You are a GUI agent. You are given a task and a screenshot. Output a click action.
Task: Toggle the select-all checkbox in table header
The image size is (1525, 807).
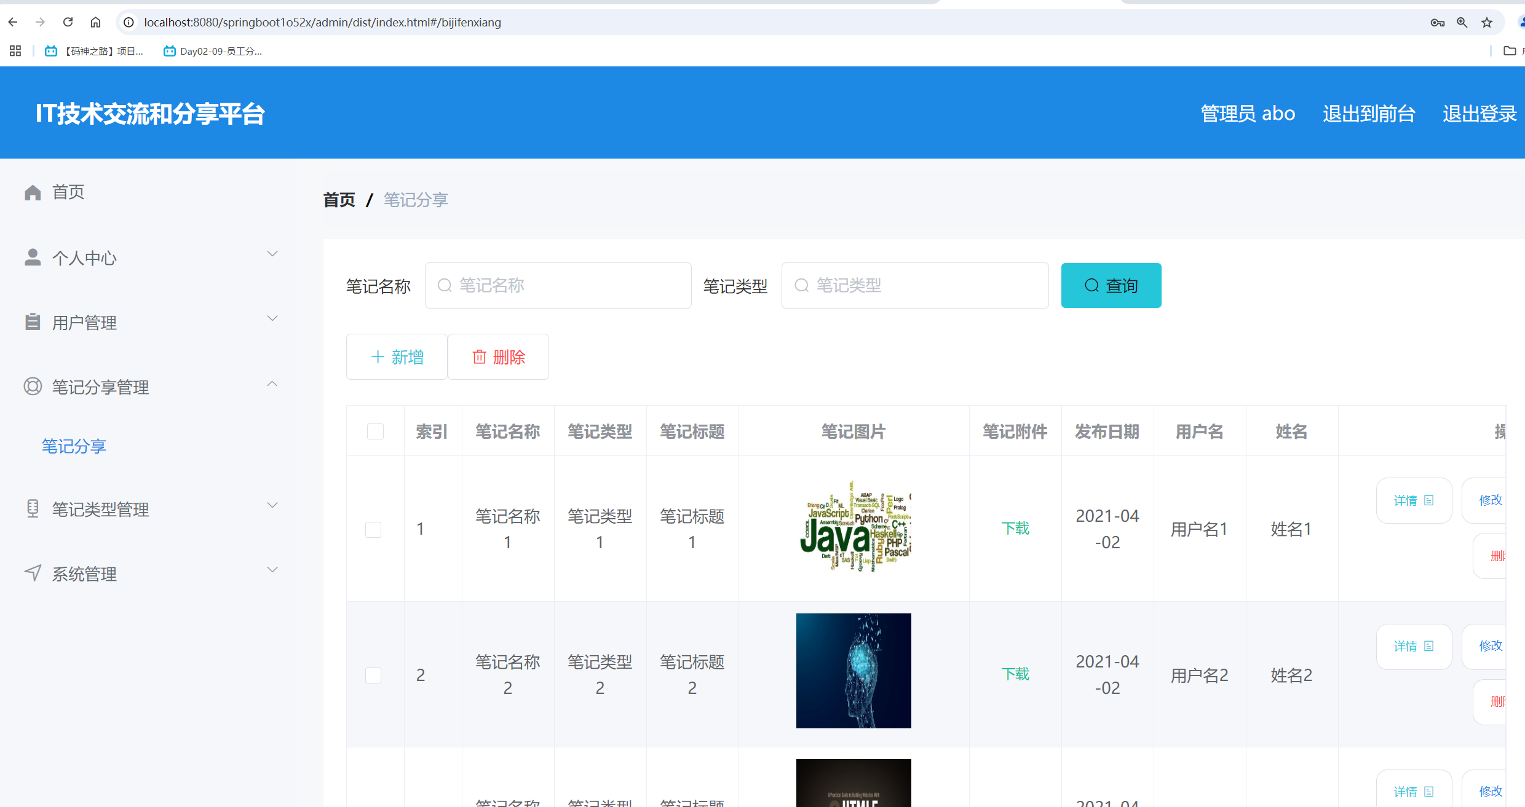coord(375,431)
